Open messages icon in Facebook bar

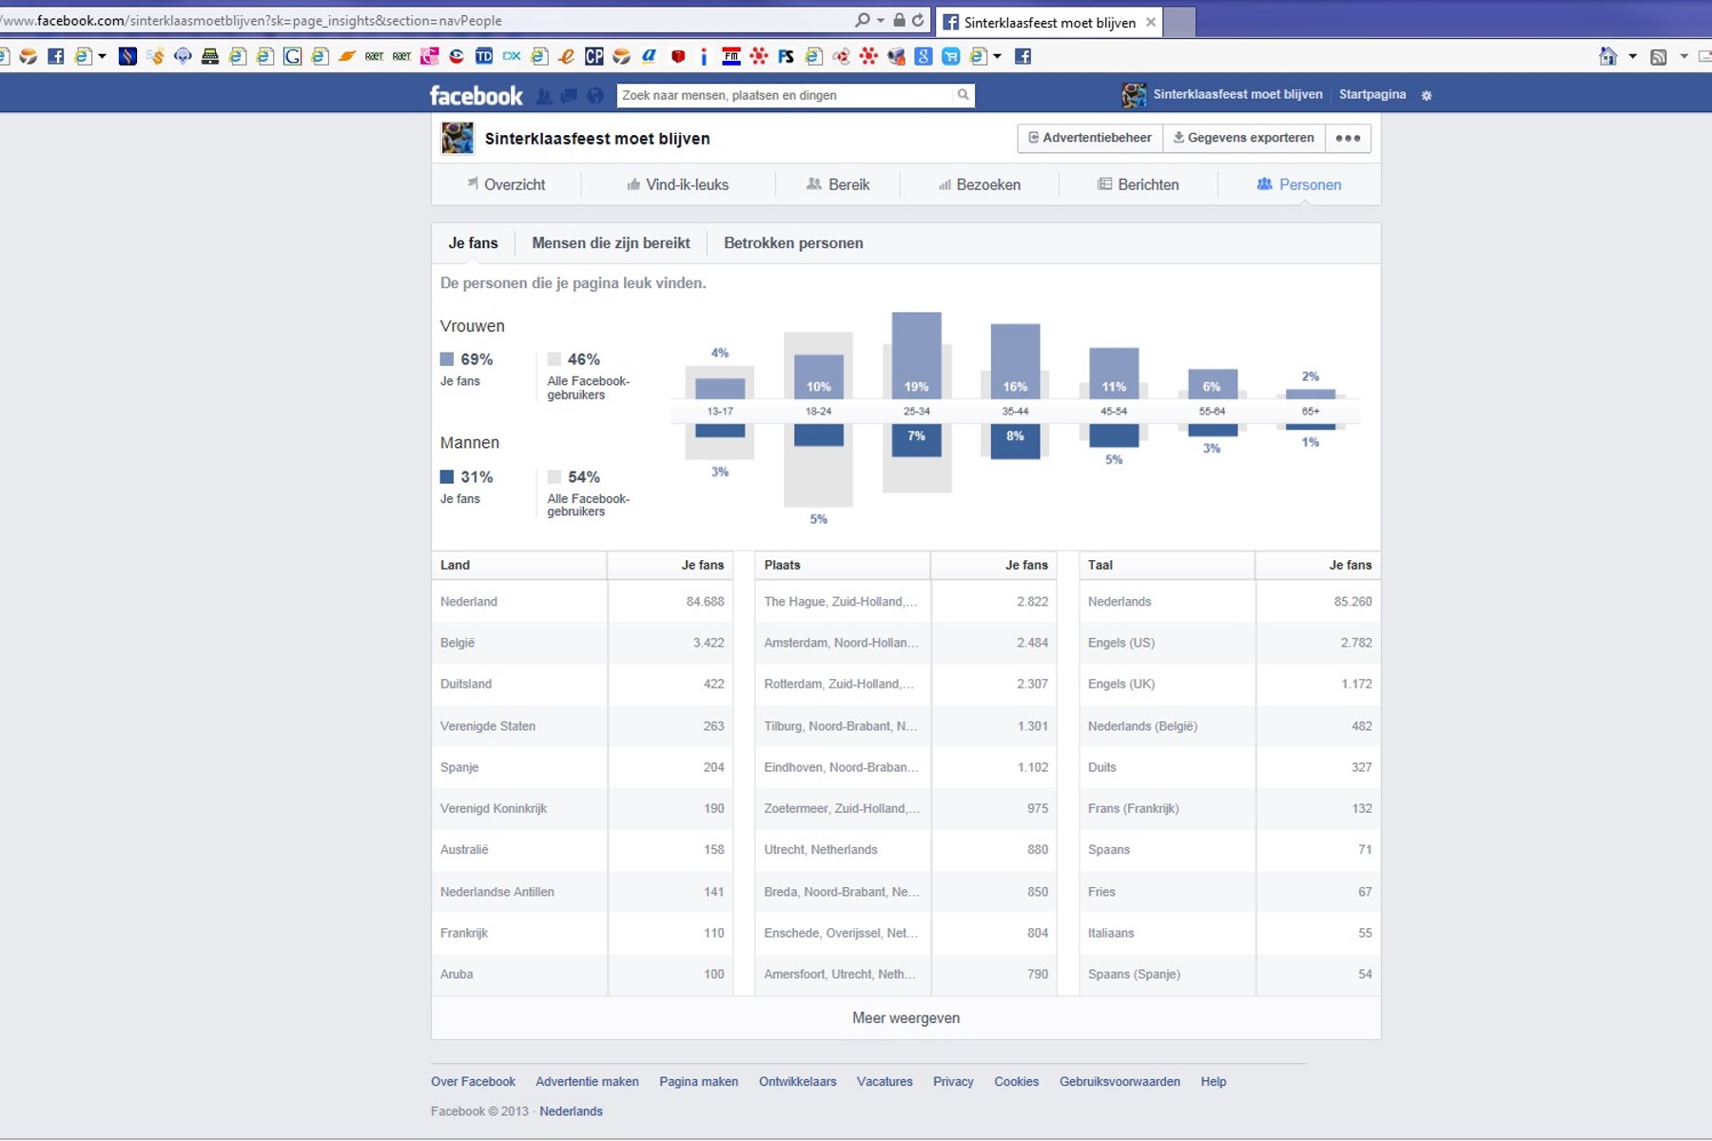569,95
